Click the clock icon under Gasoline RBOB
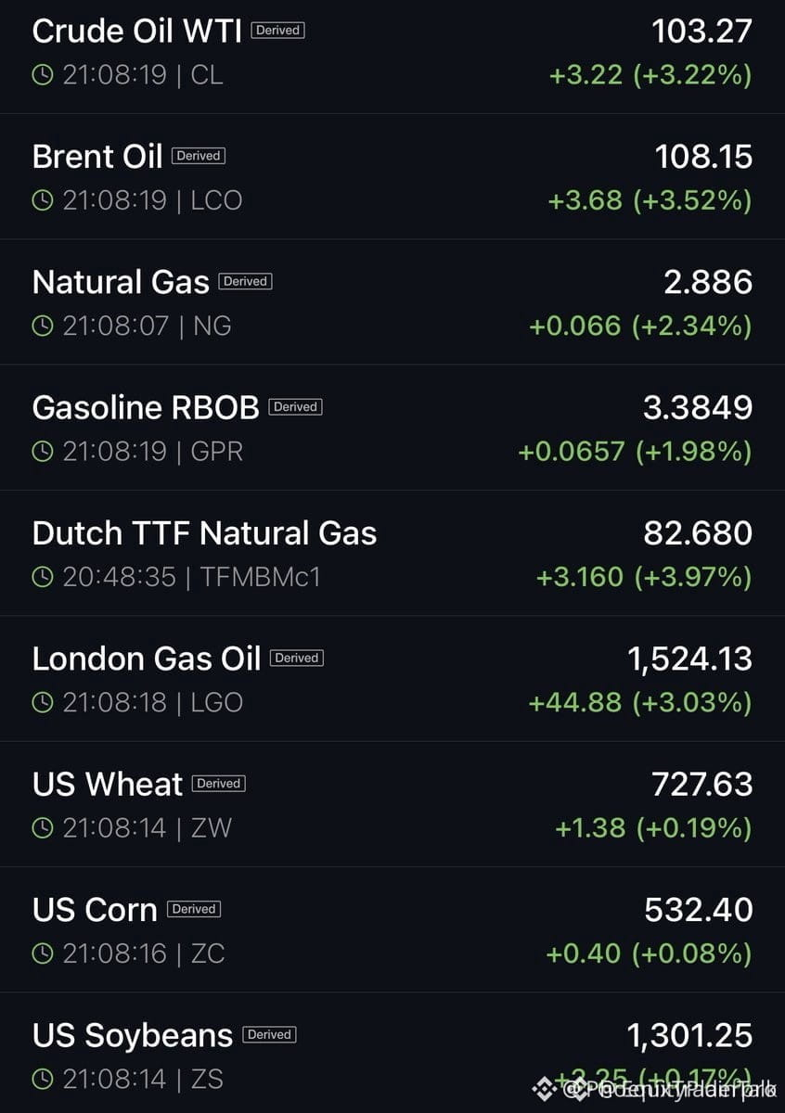The image size is (785, 1113). [x=43, y=451]
